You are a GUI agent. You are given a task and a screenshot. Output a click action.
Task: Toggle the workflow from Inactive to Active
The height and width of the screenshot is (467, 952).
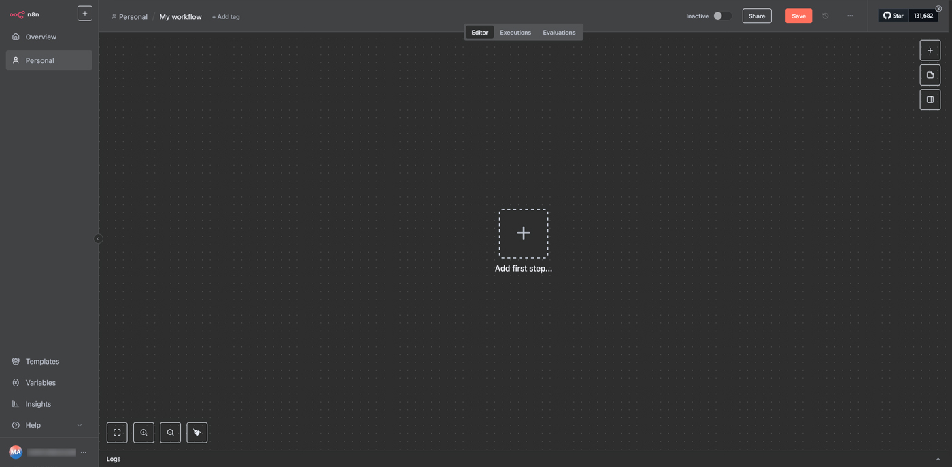click(x=722, y=15)
